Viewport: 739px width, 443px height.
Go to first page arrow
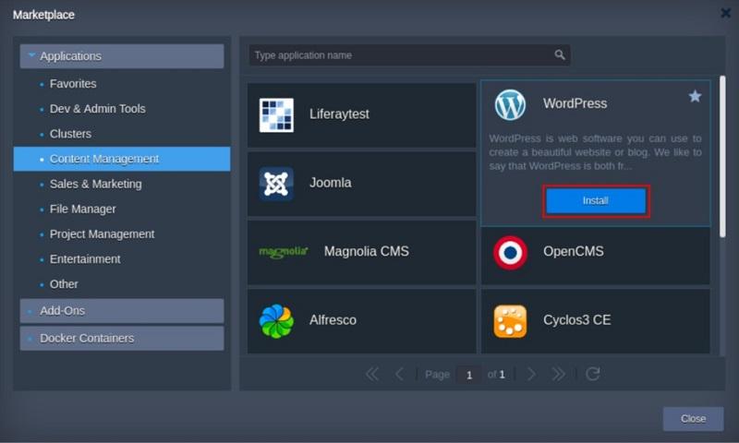(x=372, y=375)
